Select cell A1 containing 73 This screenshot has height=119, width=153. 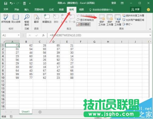(x=12, y=45)
